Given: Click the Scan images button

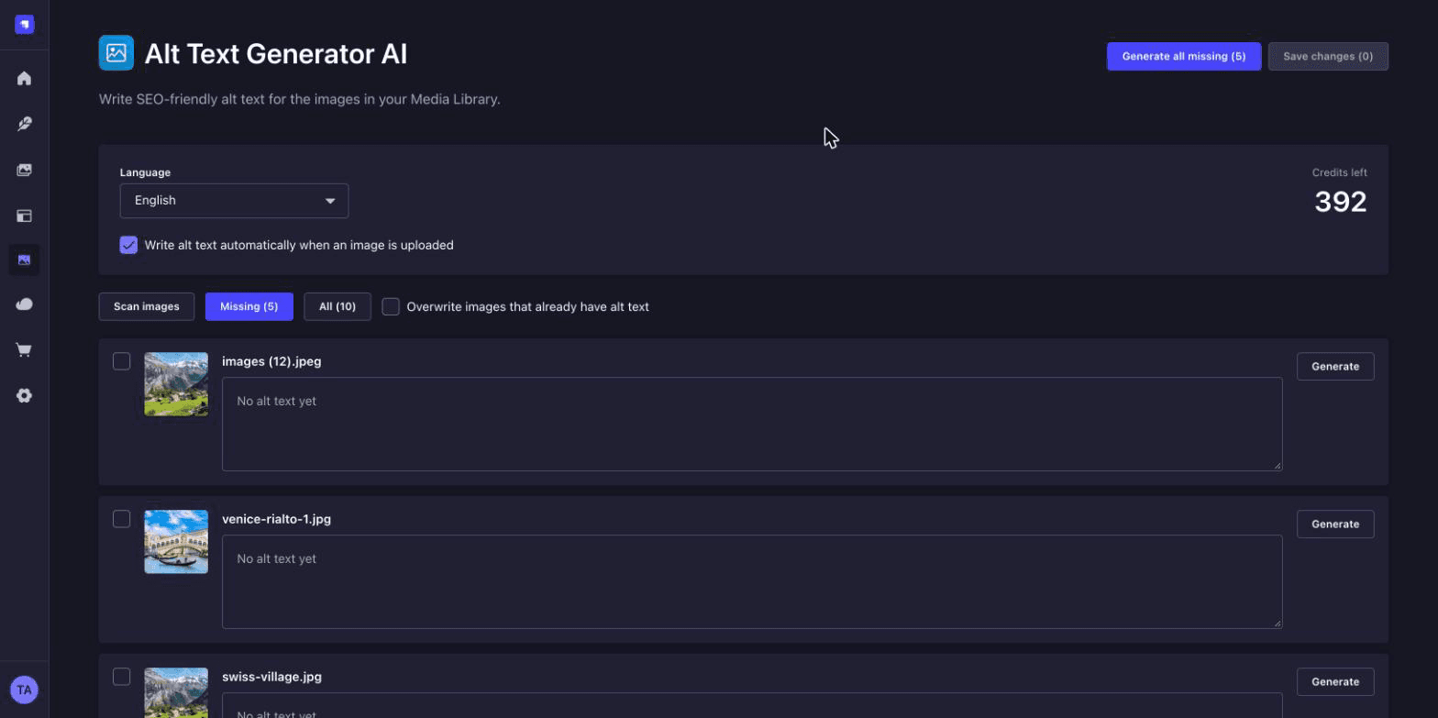Looking at the screenshot, I should pos(147,306).
